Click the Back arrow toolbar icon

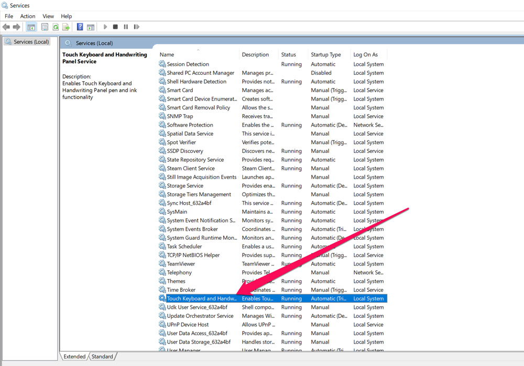pyautogui.click(x=6, y=27)
